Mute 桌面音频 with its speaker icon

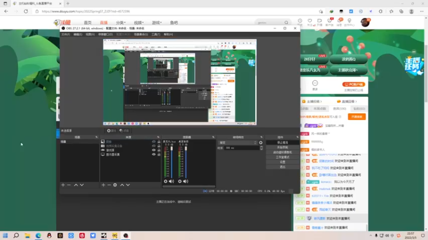click(186, 181)
